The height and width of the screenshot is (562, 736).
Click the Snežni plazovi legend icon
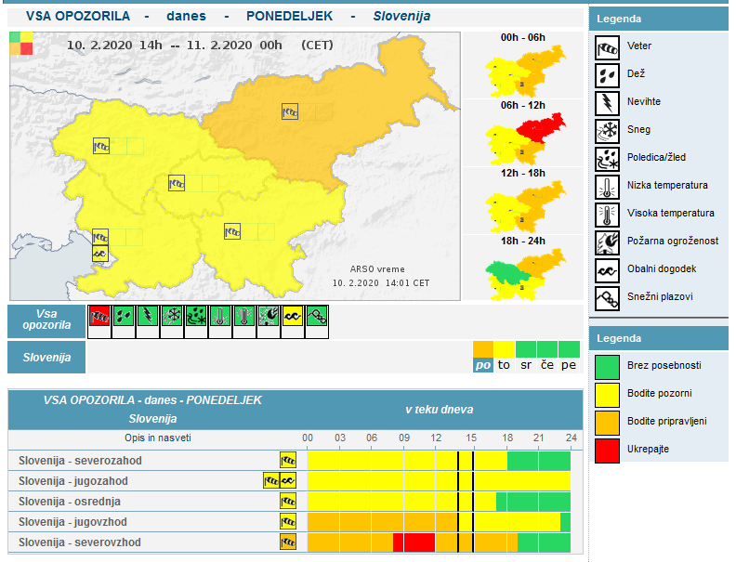607,298
